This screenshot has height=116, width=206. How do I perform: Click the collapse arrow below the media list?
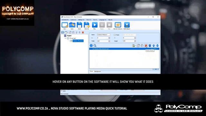point(156,69)
